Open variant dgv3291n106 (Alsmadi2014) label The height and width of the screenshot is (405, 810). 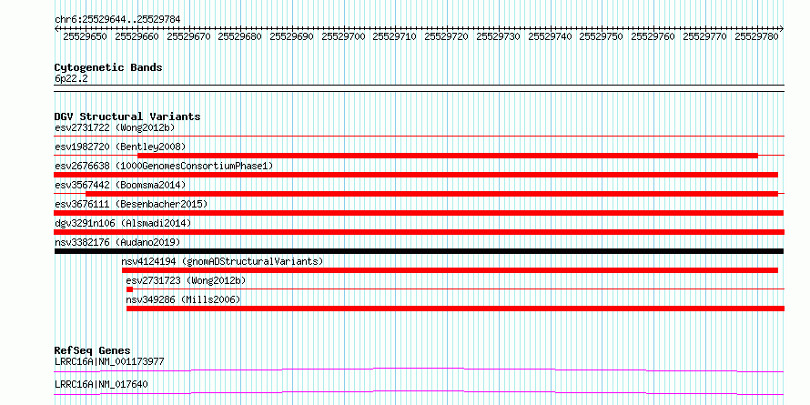click(123, 223)
